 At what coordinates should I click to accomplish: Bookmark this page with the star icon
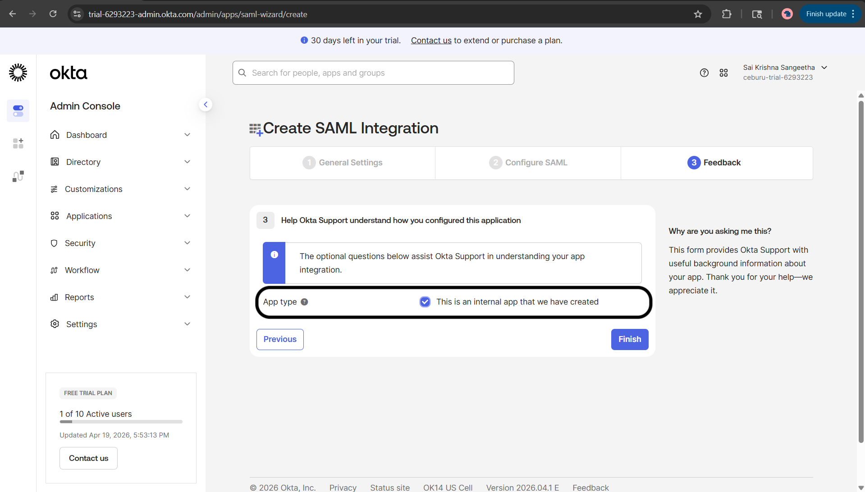(x=698, y=14)
